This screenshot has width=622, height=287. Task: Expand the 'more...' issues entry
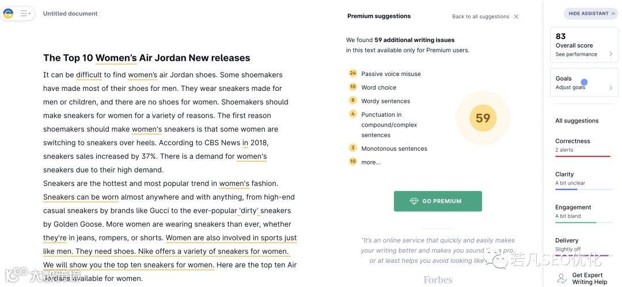(x=370, y=162)
